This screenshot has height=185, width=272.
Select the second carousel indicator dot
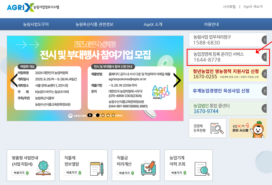[x=102, y=115]
